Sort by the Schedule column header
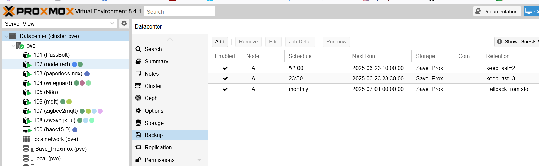This screenshot has height=166, width=539. pos(316,56)
